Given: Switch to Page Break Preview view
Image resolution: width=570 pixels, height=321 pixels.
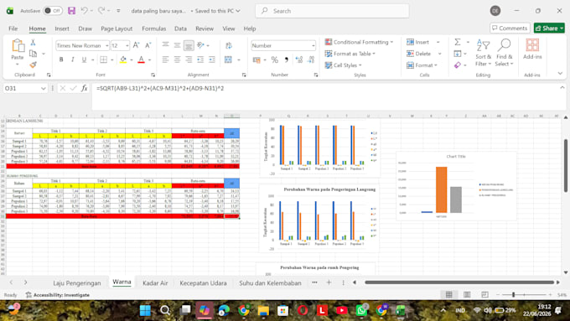Looking at the screenshot, I should tap(484, 294).
